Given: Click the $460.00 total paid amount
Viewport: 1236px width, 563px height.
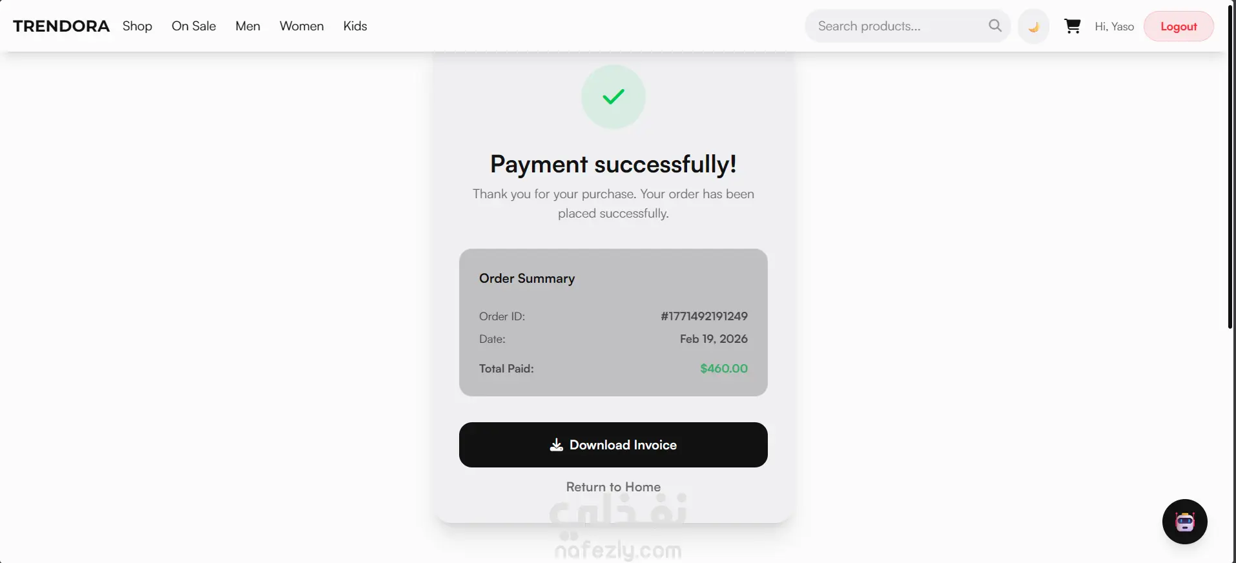Looking at the screenshot, I should (x=724, y=369).
